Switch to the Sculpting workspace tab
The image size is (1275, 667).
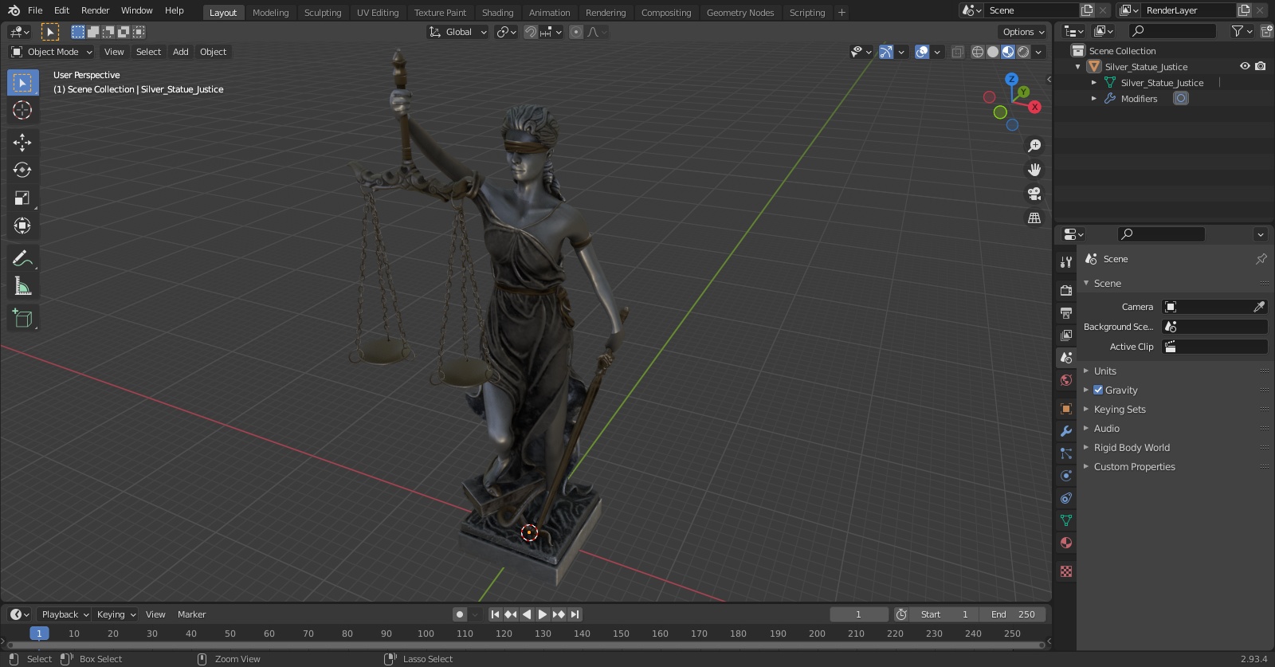(323, 12)
